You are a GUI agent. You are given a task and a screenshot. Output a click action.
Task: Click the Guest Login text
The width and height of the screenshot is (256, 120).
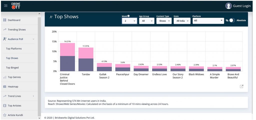point(241,6)
